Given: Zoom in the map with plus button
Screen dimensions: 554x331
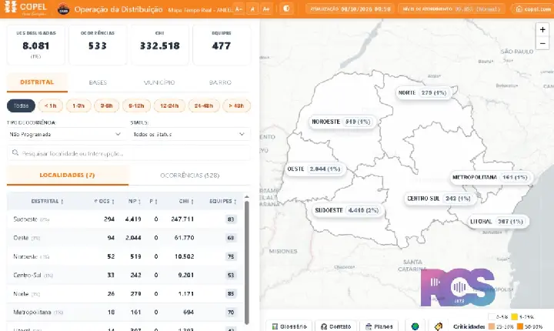Looking at the screenshot, I should click(542, 30).
